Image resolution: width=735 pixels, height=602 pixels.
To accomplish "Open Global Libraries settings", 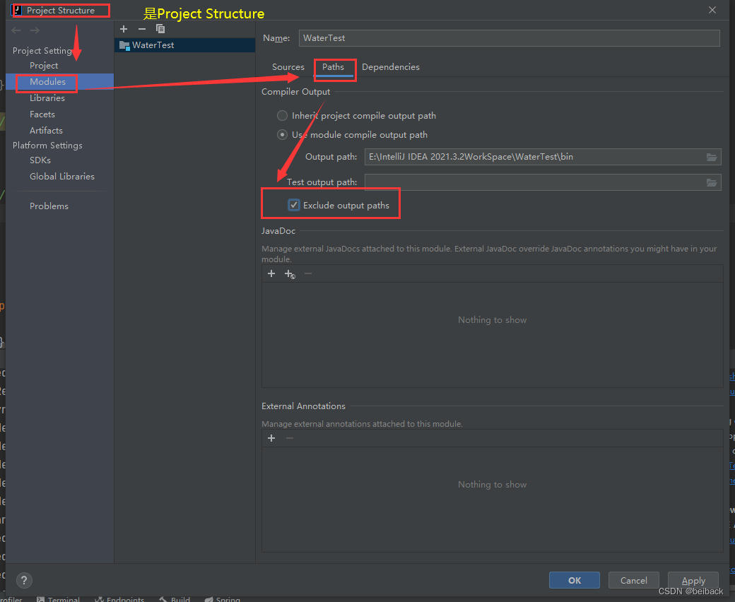I will tap(62, 177).
